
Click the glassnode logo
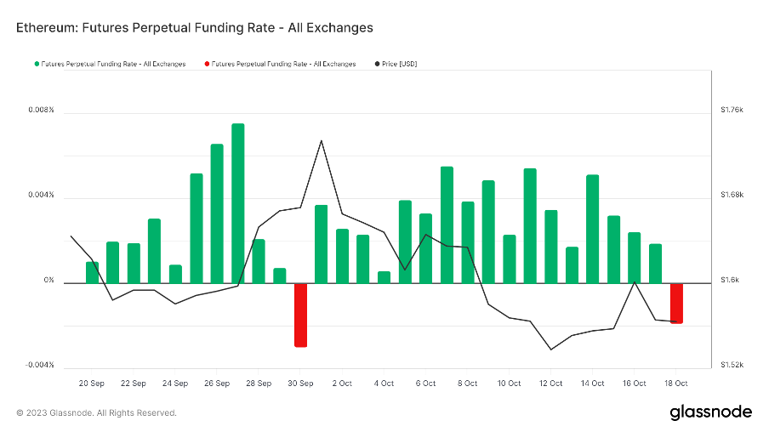point(710,412)
